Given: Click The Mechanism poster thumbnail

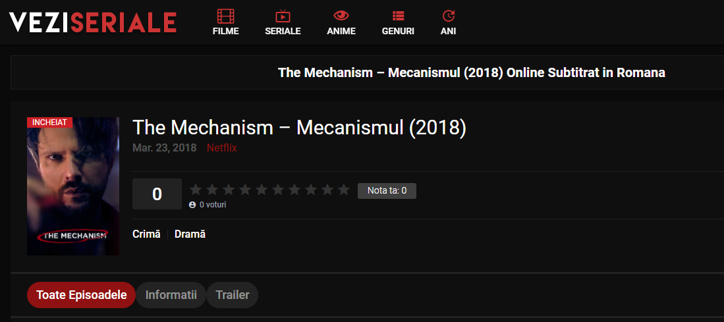Looking at the screenshot, I should pos(73,186).
